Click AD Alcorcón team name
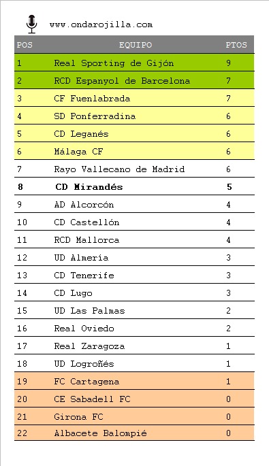This screenshot has height=466, width=269. (x=84, y=205)
